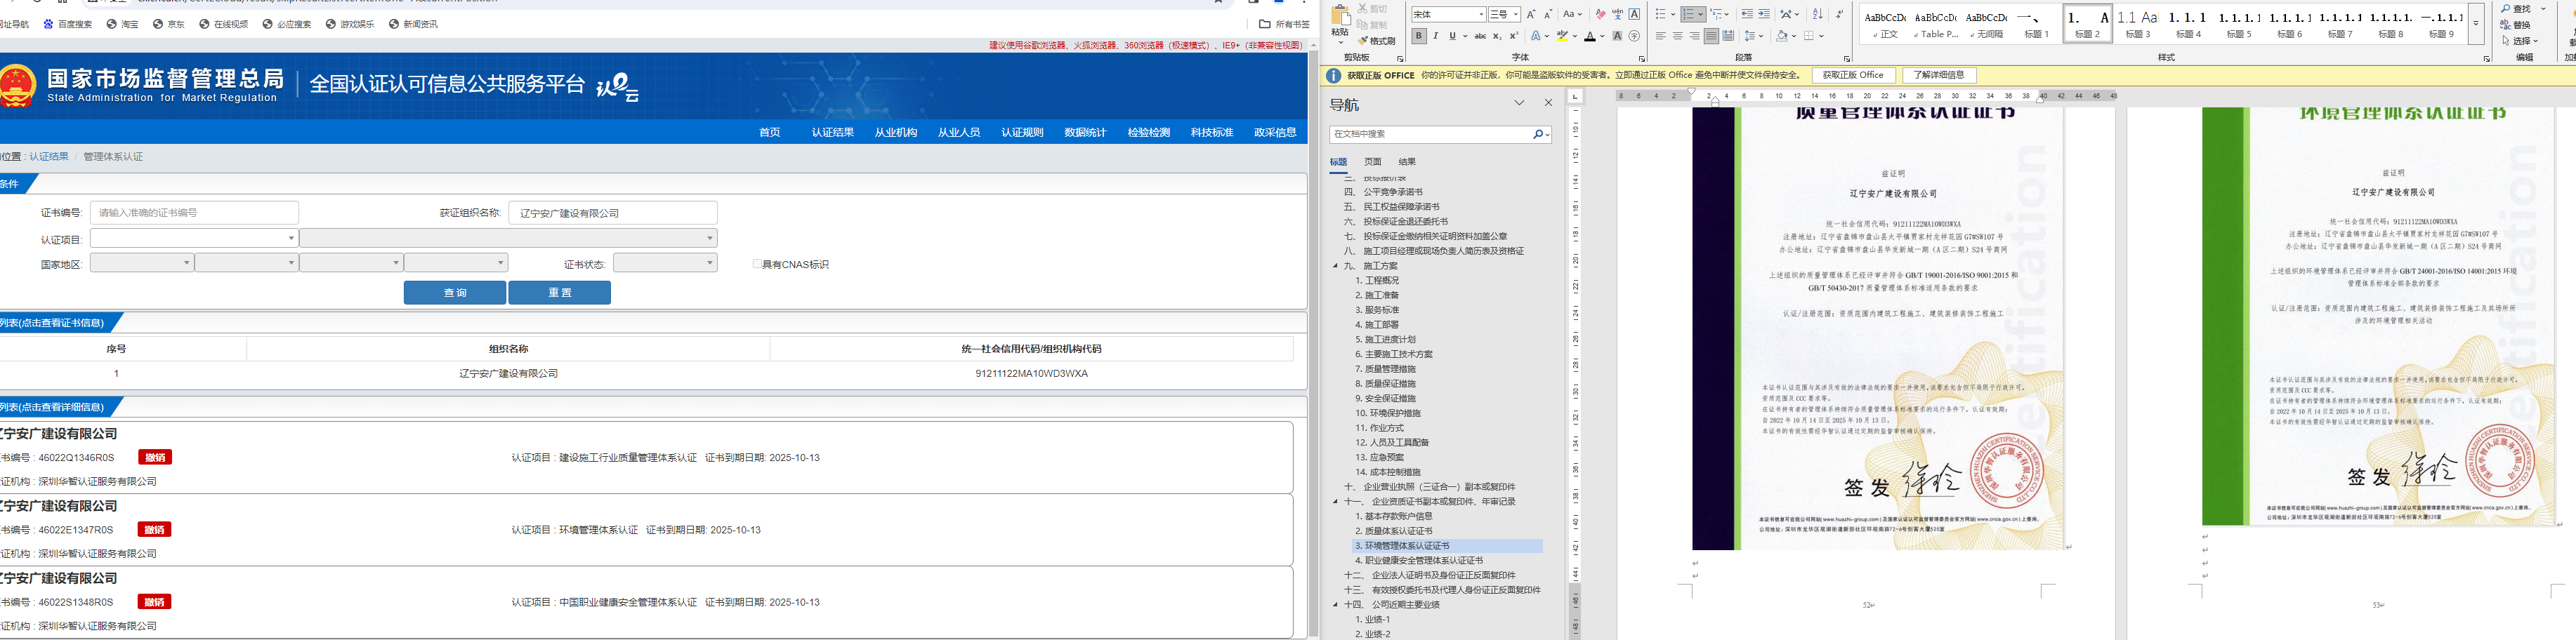Switch to the 页面 navigation tab

click(1373, 162)
